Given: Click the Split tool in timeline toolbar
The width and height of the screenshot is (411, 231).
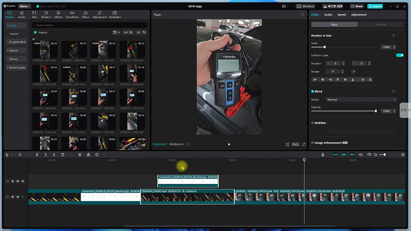Looking at the screenshot, I should (x=37, y=155).
